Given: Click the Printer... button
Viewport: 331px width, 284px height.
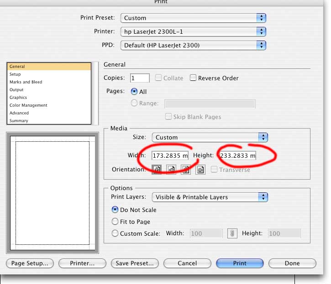Looking at the screenshot, I should tap(82, 263).
